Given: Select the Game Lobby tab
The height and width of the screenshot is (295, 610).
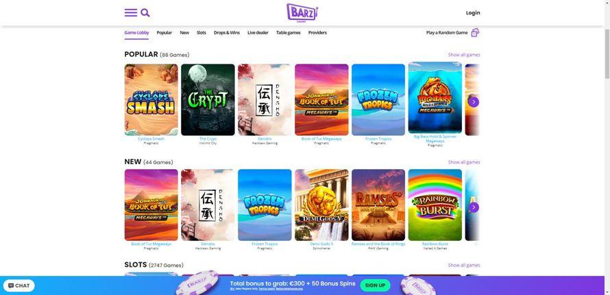Looking at the screenshot, I should [x=136, y=33].
